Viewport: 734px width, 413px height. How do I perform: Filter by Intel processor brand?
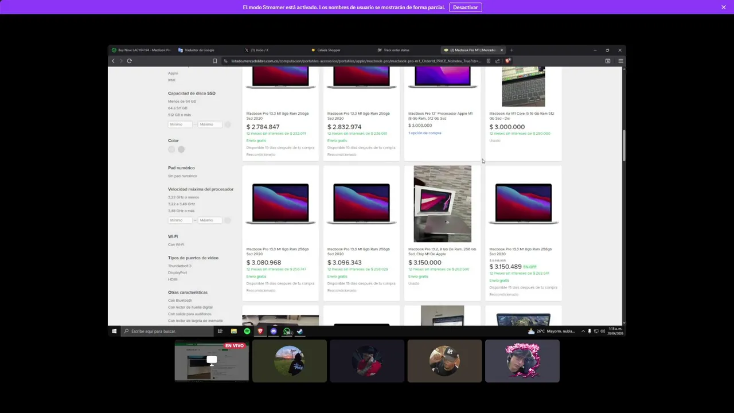(x=171, y=80)
